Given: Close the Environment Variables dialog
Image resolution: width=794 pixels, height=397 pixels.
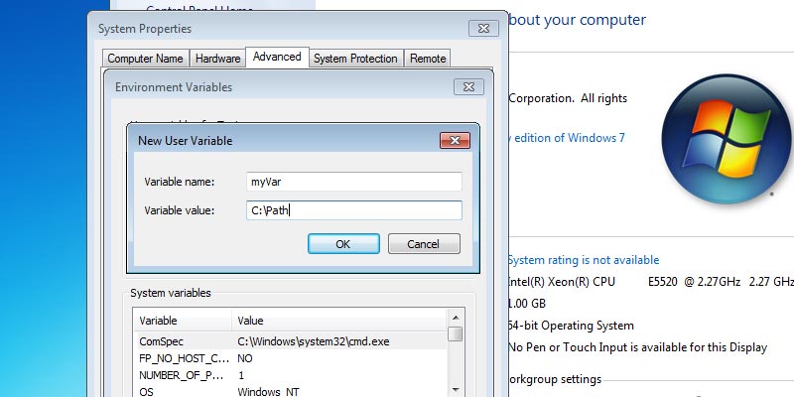Looking at the screenshot, I should [468, 87].
